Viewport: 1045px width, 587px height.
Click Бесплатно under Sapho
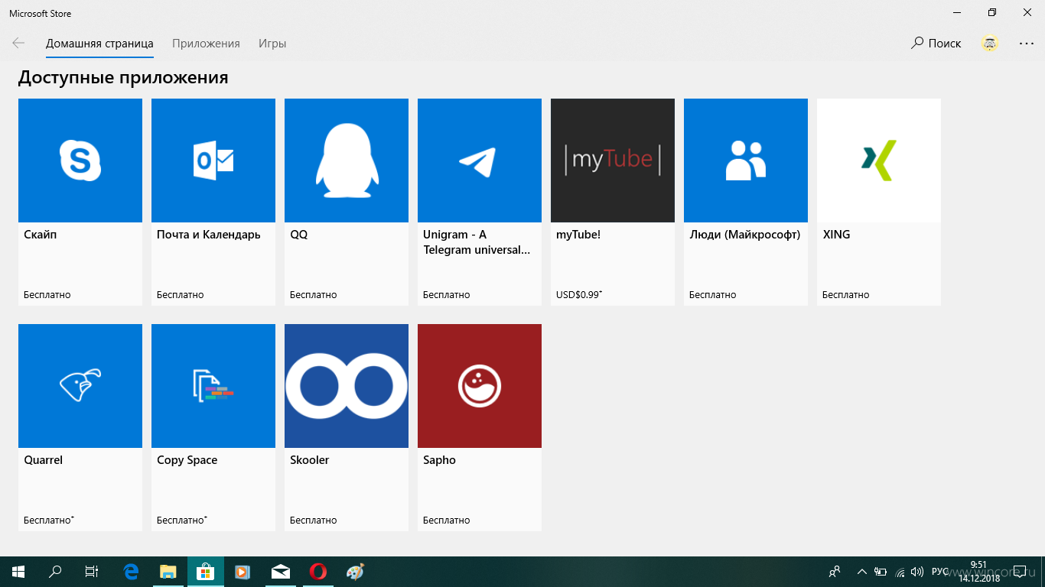point(447,520)
